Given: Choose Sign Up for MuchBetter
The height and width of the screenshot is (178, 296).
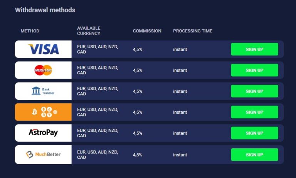Looking at the screenshot, I should (x=254, y=154).
